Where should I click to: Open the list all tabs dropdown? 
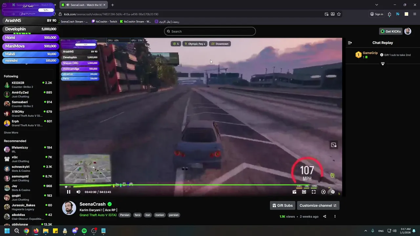click(377, 5)
